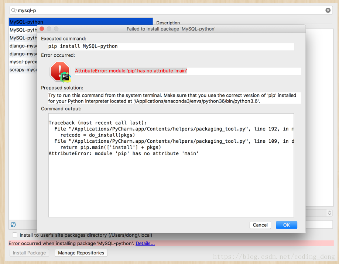Click the mysql-p search input field
This screenshot has width=339, height=264.
tap(171, 10)
